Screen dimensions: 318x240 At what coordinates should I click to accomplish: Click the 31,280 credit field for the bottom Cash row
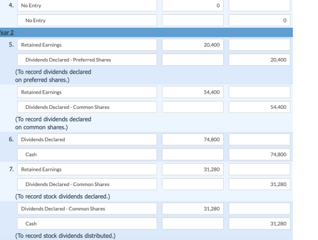[260, 224]
